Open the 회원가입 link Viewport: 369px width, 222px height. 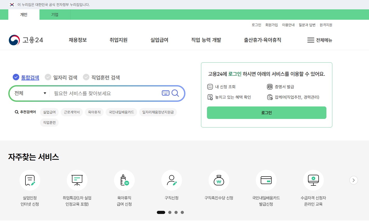tap(271, 25)
